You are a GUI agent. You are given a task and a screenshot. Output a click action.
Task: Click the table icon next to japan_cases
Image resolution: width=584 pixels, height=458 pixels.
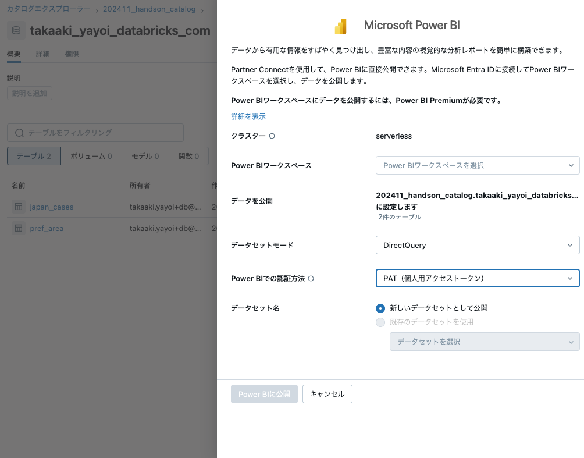pos(19,207)
